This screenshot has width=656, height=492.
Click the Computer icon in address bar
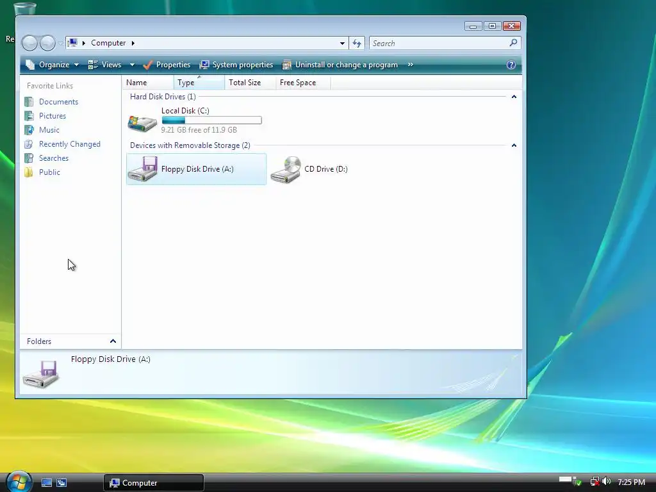tap(73, 43)
